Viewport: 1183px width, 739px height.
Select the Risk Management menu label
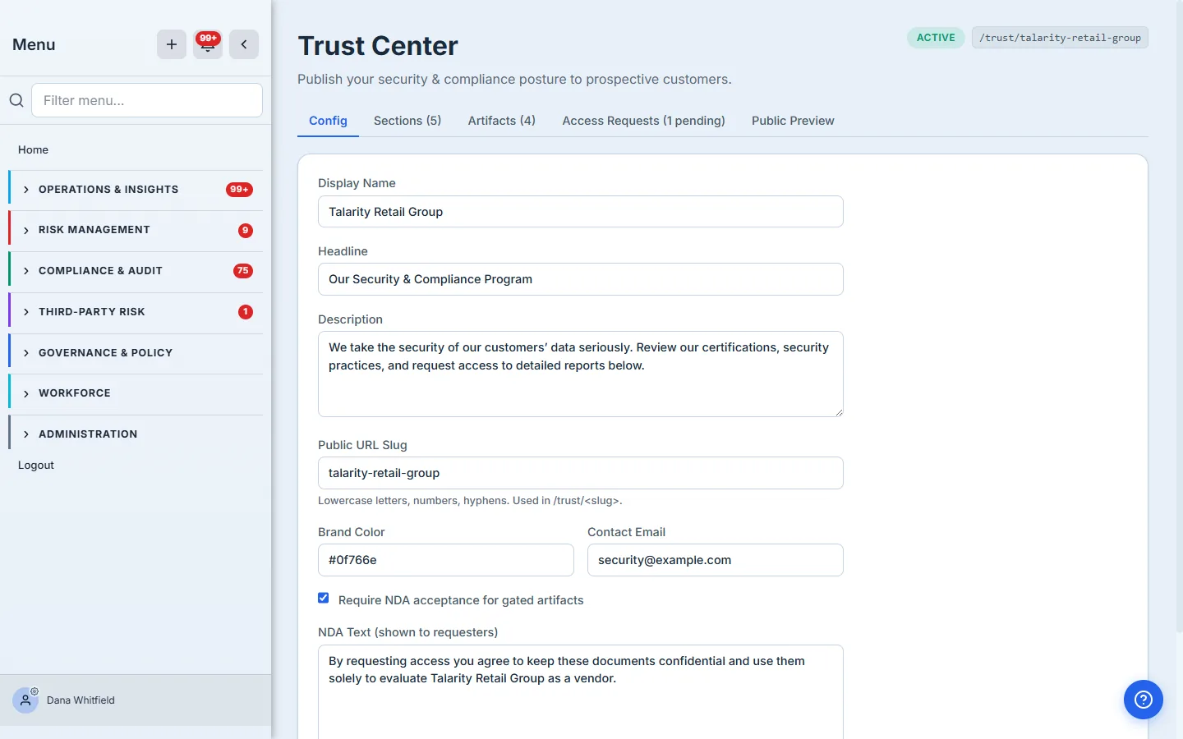[94, 230]
